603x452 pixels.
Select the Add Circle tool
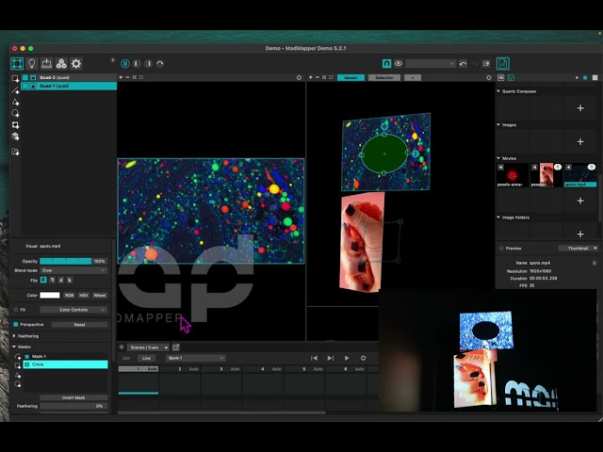pyautogui.click(x=15, y=113)
